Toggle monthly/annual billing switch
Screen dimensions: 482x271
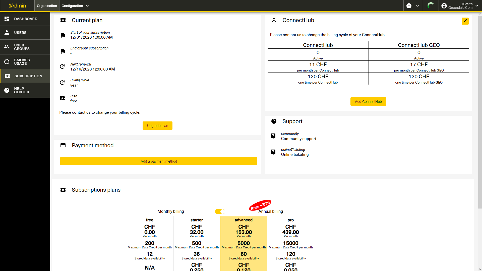coord(220,212)
